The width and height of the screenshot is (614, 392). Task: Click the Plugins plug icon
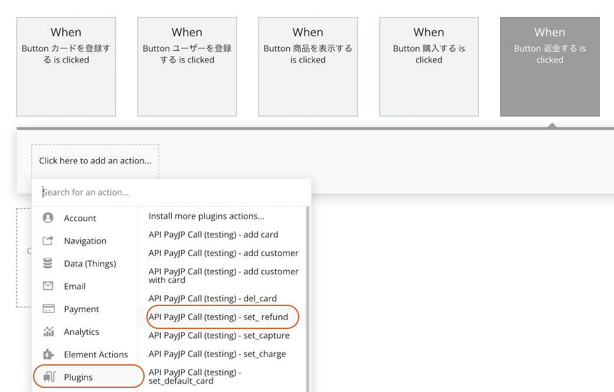tap(50, 377)
